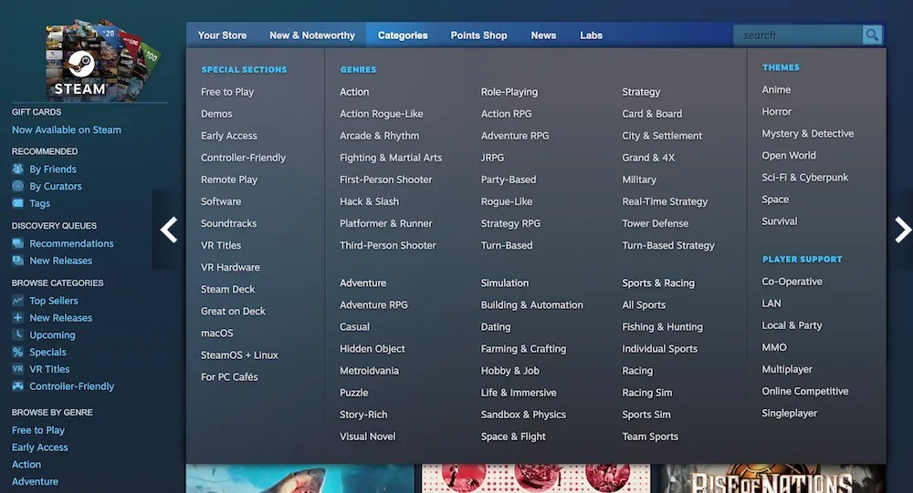Click the Upcoming icon in Browse Categories

pos(17,335)
